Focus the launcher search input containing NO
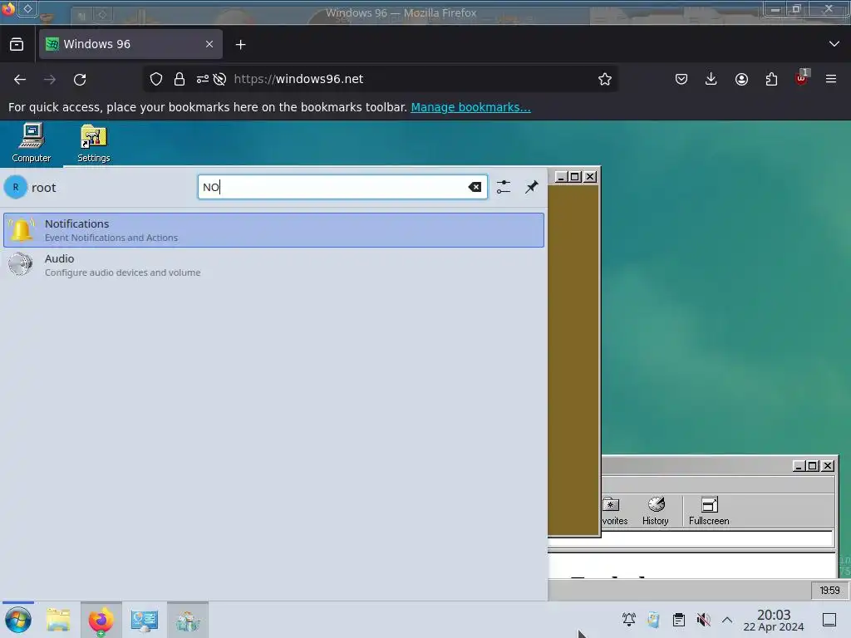851x638 pixels. [342, 187]
